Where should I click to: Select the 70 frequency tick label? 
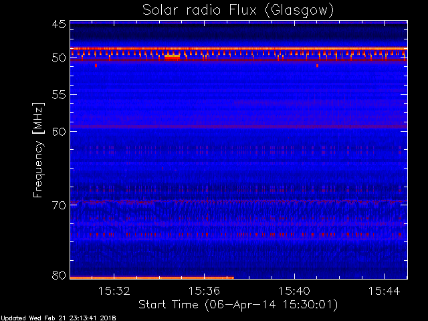click(59, 205)
